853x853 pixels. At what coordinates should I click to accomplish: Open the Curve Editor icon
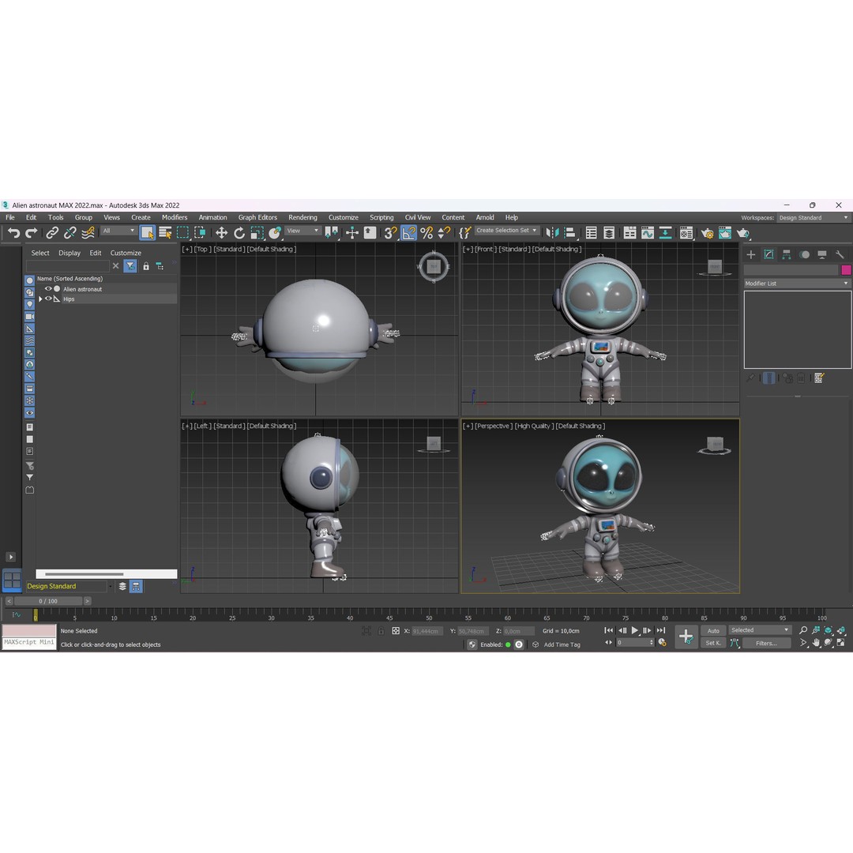click(x=648, y=233)
